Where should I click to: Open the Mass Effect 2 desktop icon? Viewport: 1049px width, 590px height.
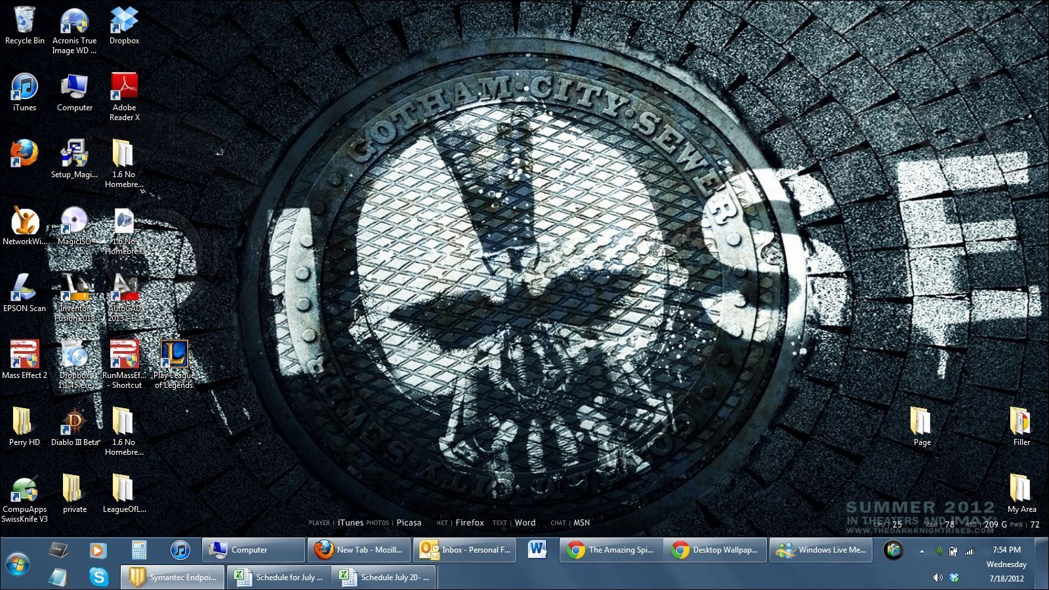tap(24, 356)
